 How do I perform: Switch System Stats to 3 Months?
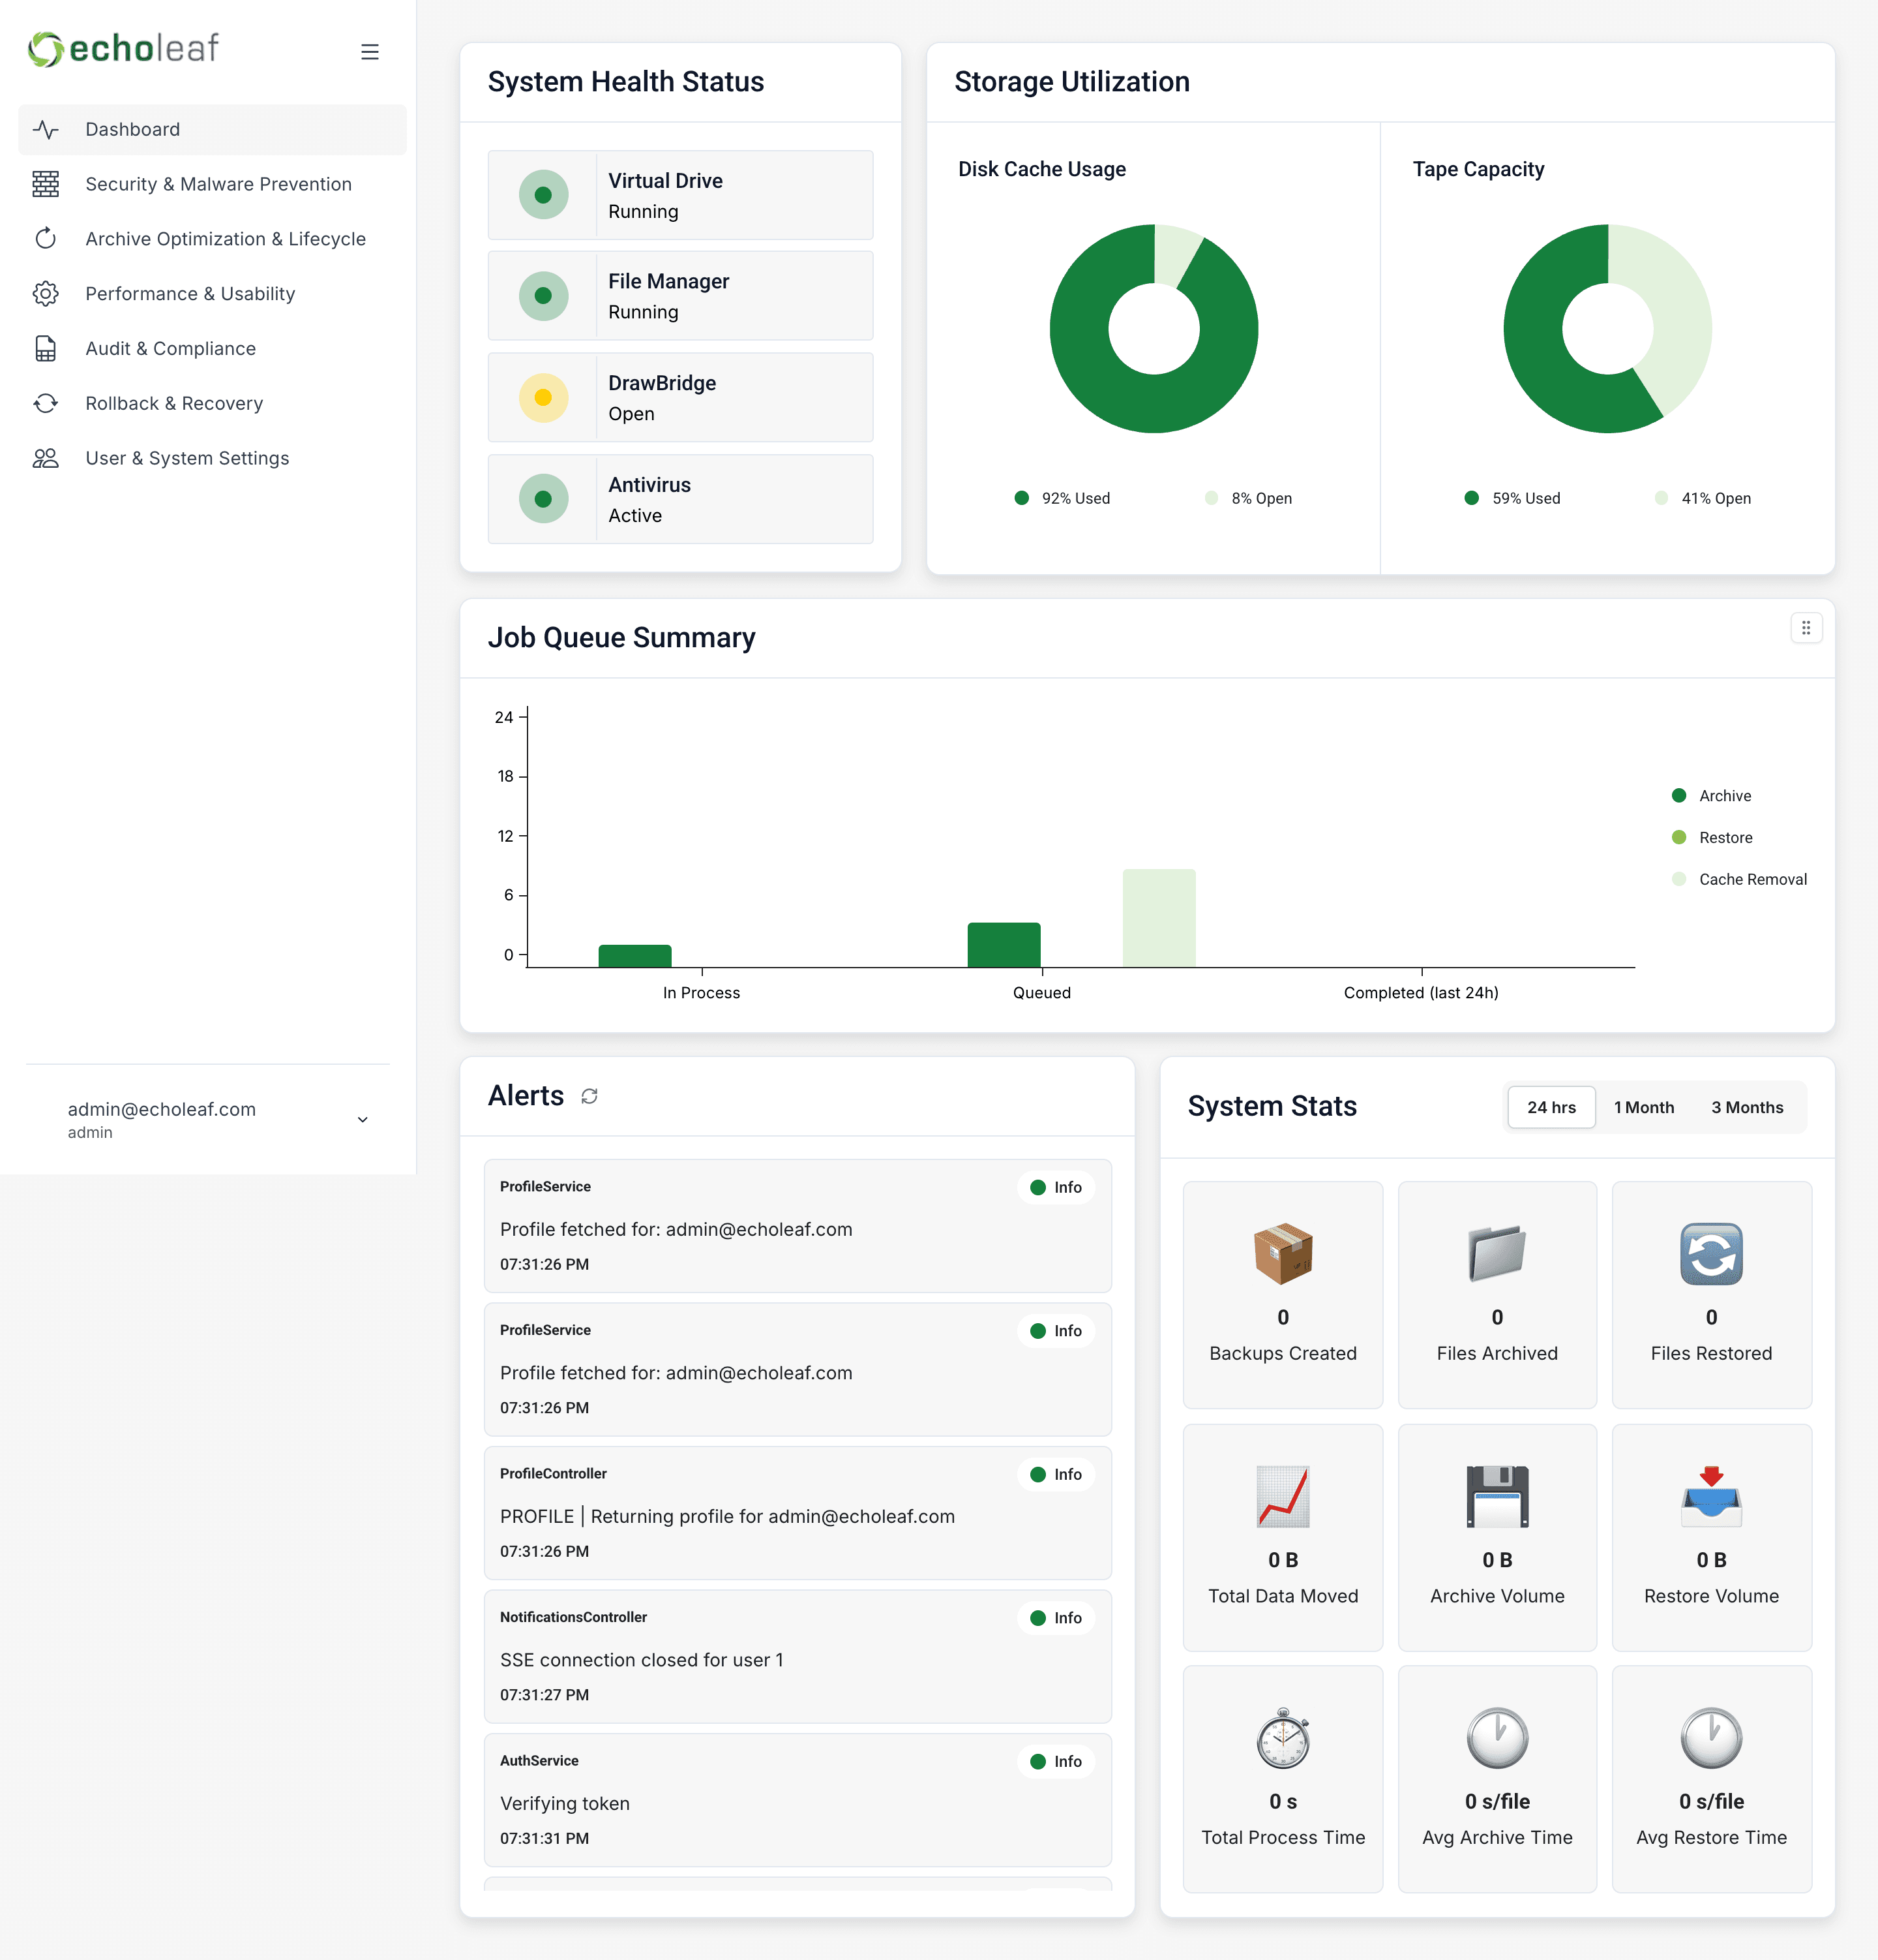pyautogui.click(x=1746, y=1107)
